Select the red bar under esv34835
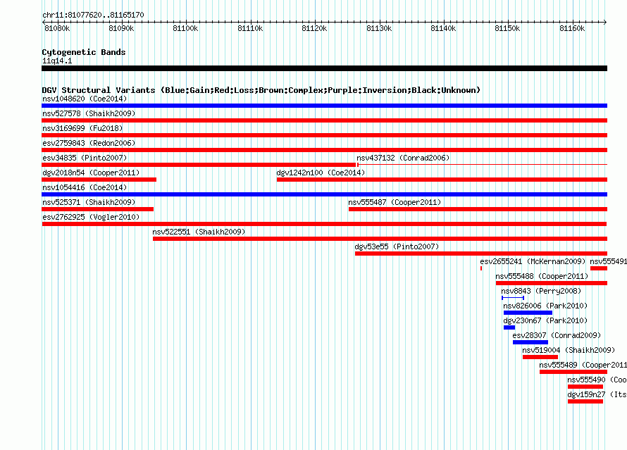627x450 pixels. tap(199, 165)
